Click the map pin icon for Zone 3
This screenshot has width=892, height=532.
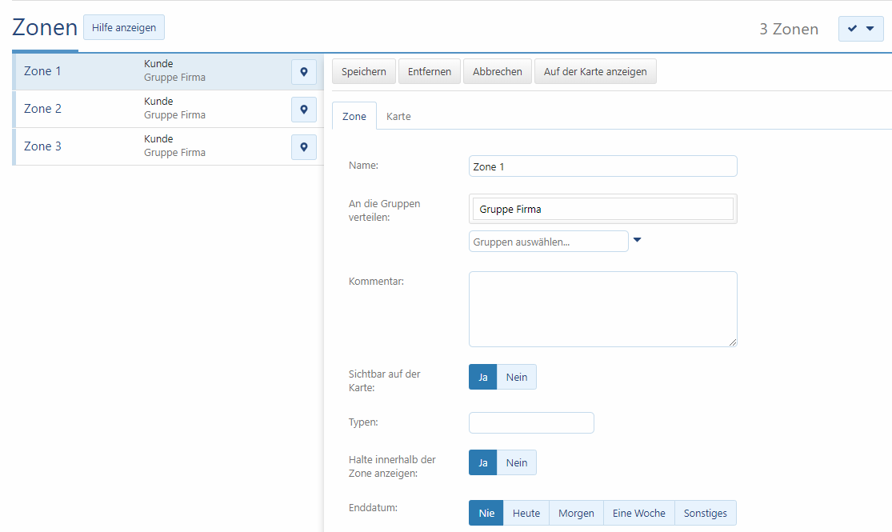304,147
